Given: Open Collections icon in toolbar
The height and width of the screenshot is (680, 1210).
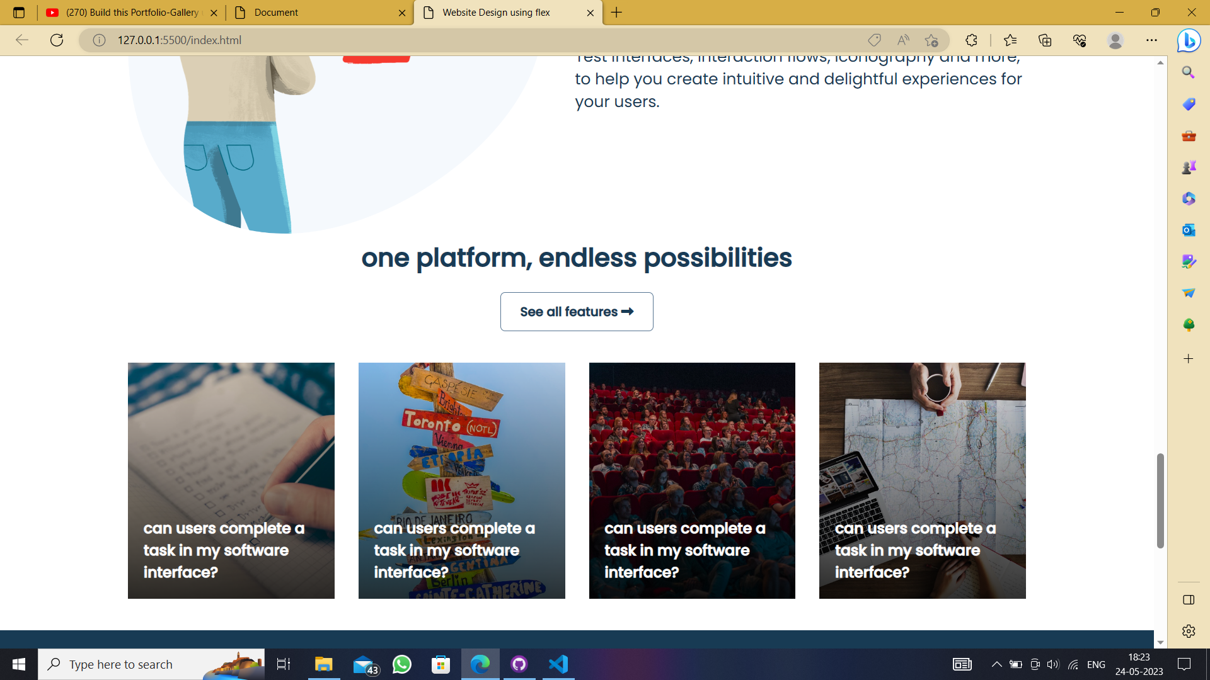Looking at the screenshot, I should (1045, 40).
